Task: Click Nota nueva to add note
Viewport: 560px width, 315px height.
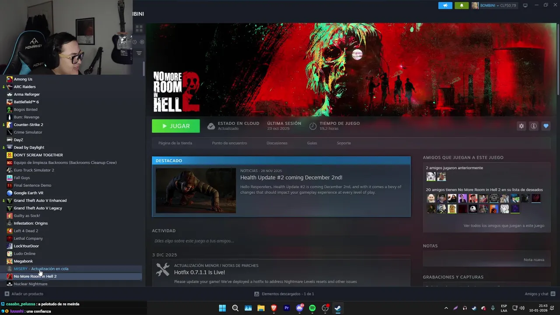Action: click(x=534, y=260)
